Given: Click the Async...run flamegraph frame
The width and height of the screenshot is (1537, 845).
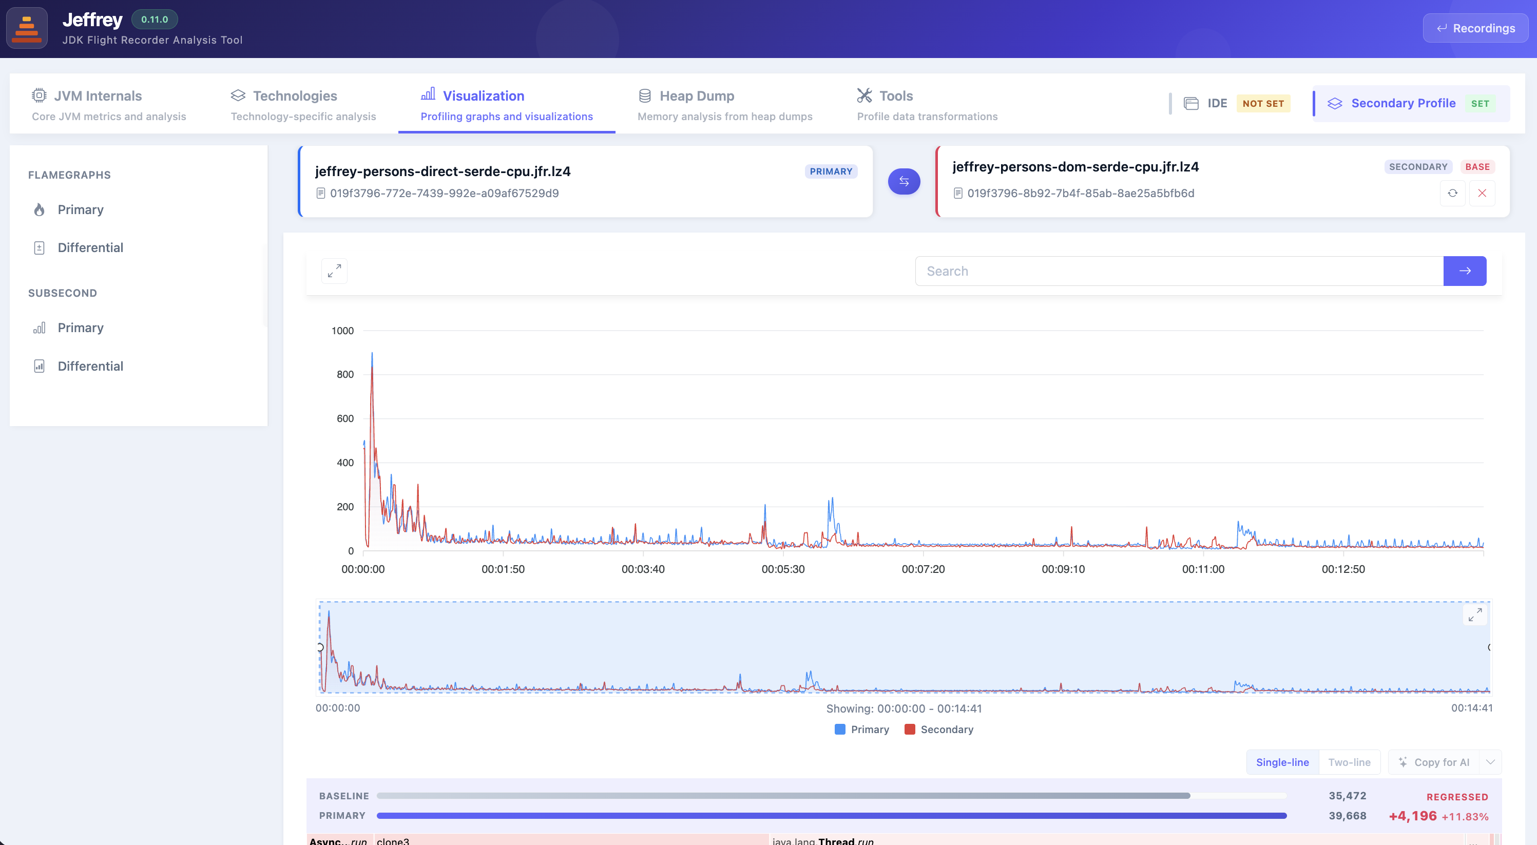Looking at the screenshot, I should pyautogui.click(x=339, y=840).
